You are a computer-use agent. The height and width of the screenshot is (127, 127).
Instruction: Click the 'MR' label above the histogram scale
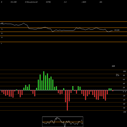click(x=113, y=66)
